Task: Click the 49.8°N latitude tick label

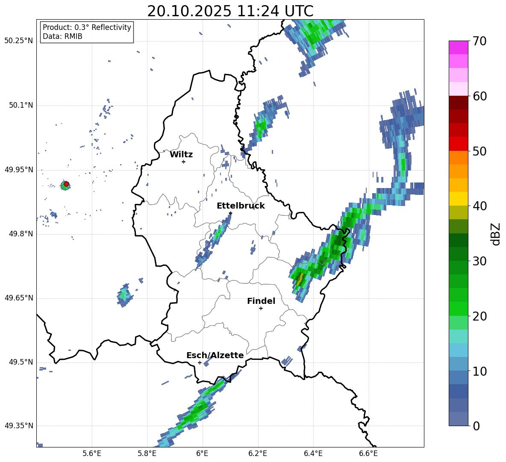Action: point(21,234)
